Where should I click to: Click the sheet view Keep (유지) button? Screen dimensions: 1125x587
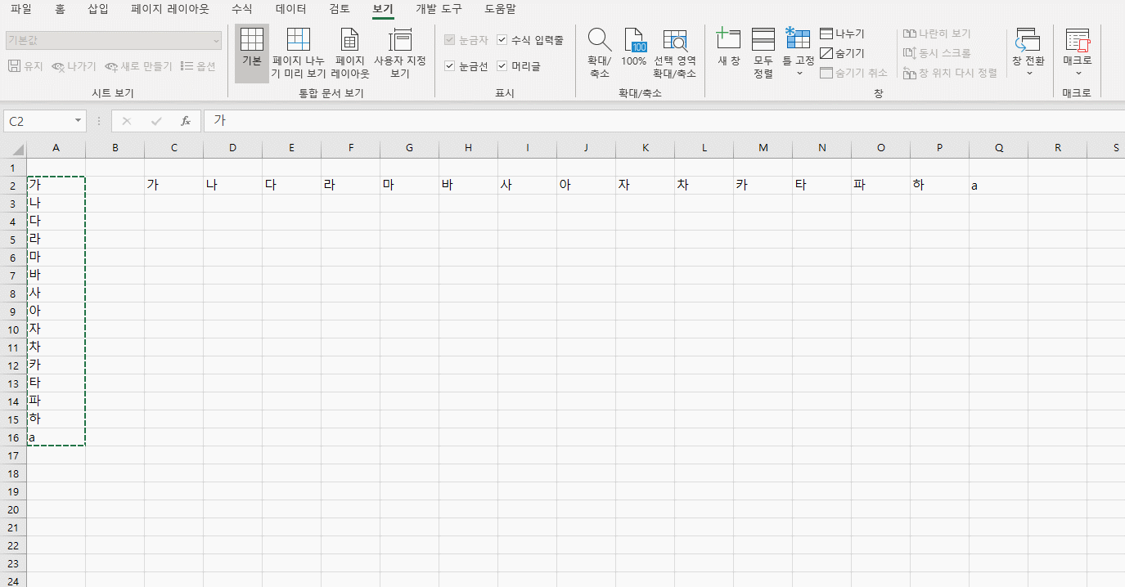pos(25,66)
